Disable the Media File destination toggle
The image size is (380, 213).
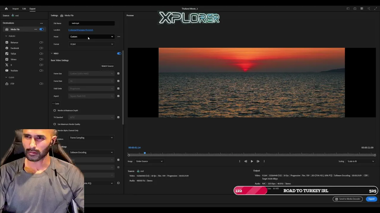click(x=42, y=29)
